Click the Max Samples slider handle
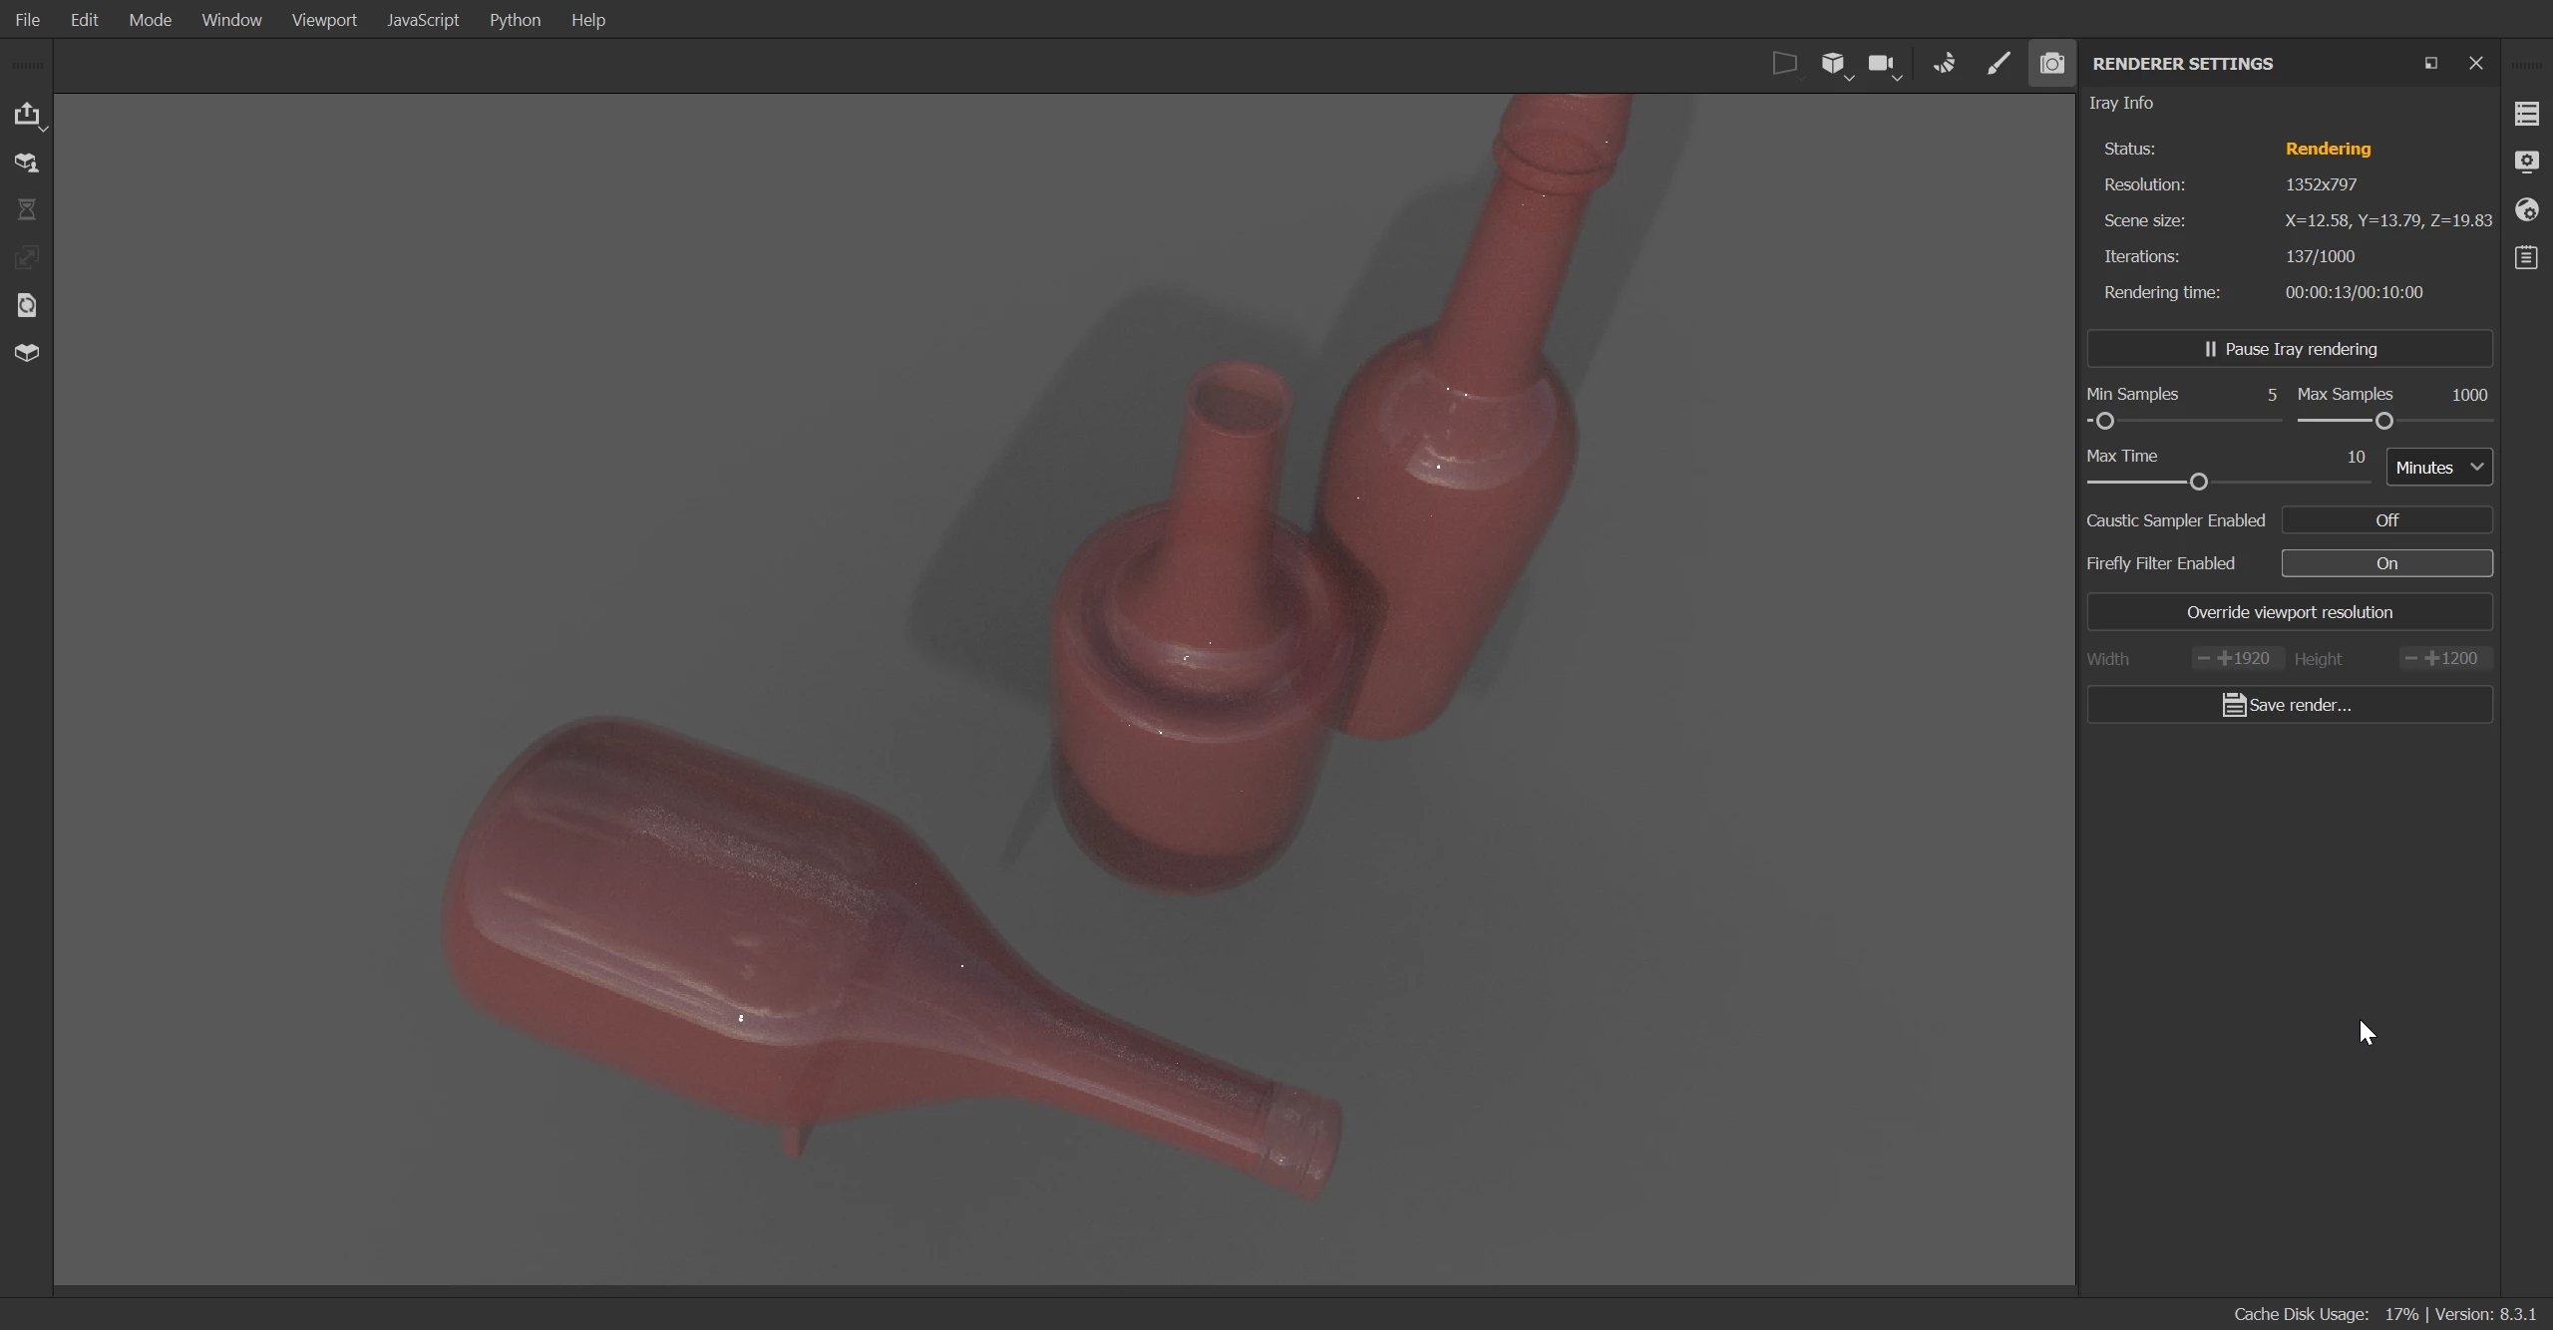The height and width of the screenshot is (1330, 2553). pos(2383,422)
